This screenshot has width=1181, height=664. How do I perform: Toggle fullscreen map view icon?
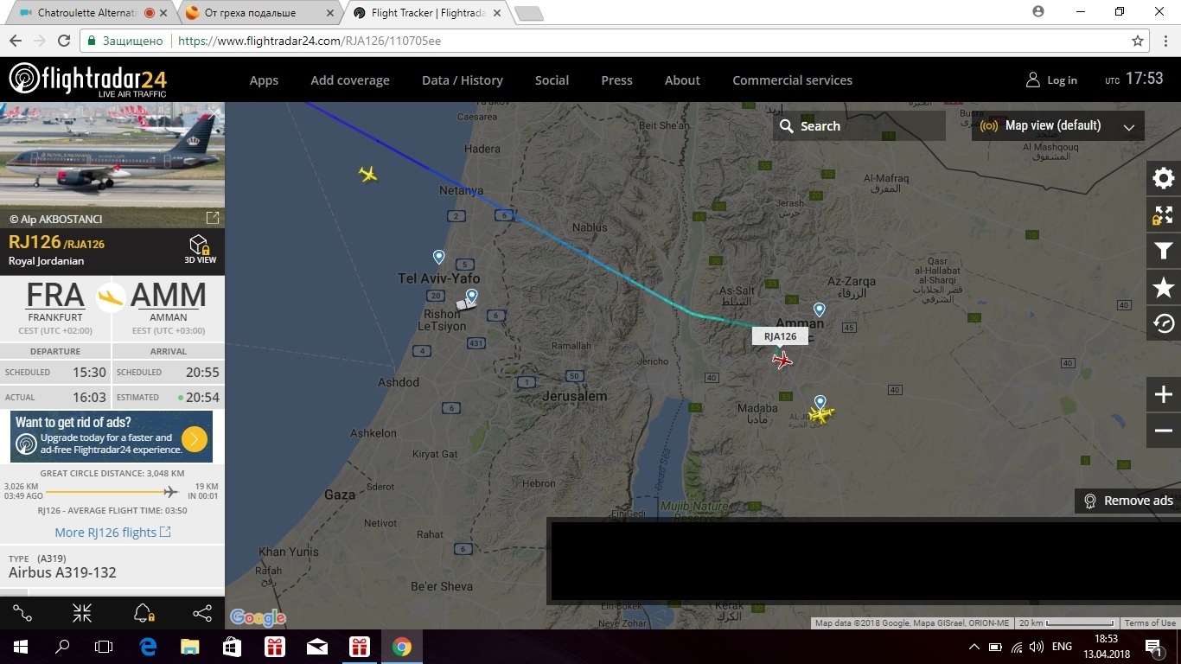point(1164,215)
